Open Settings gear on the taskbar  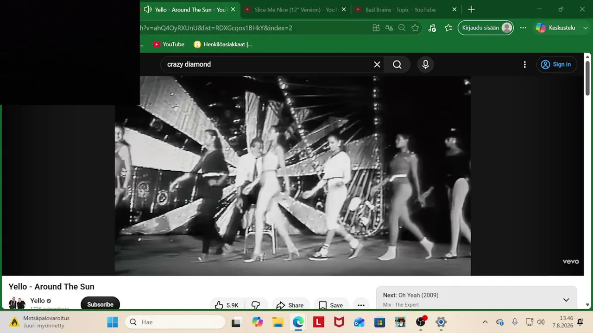[x=441, y=322]
